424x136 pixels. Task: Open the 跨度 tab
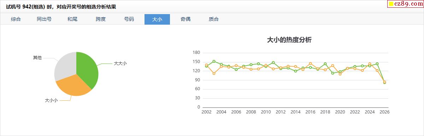point(101,19)
